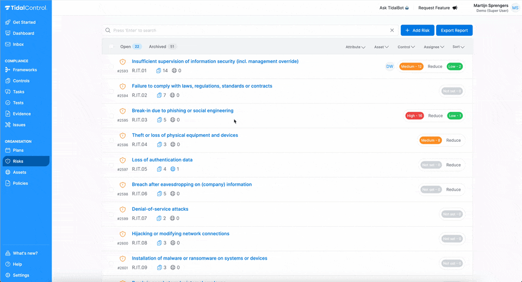Open Frameworks icon in sidebar
The height and width of the screenshot is (282, 522).
(x=8, y=70)
